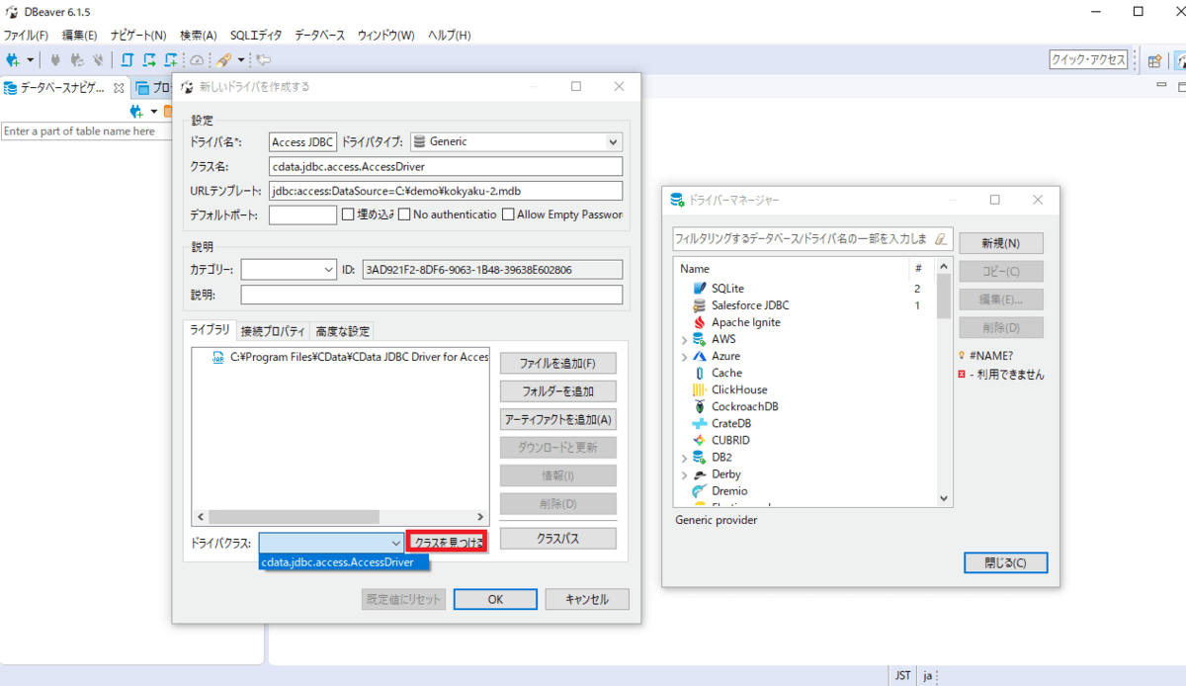
Task: Click the CrateDB cross icon
Action: coord(700,423)
